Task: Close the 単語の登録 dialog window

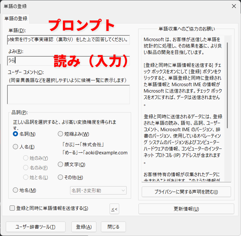Action: [234, 6]
